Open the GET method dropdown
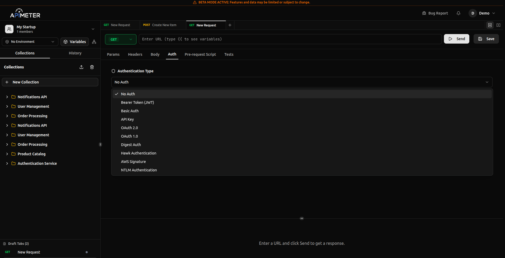505x258 pixels. point(121,39)
